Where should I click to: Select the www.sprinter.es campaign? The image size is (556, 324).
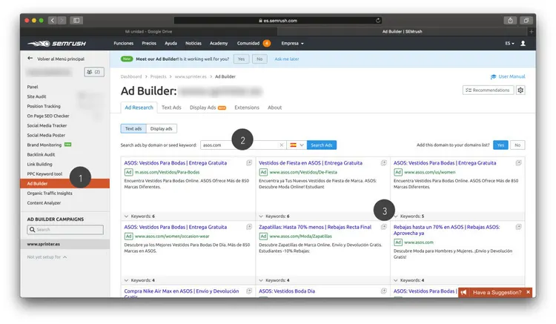coord(65,244)
